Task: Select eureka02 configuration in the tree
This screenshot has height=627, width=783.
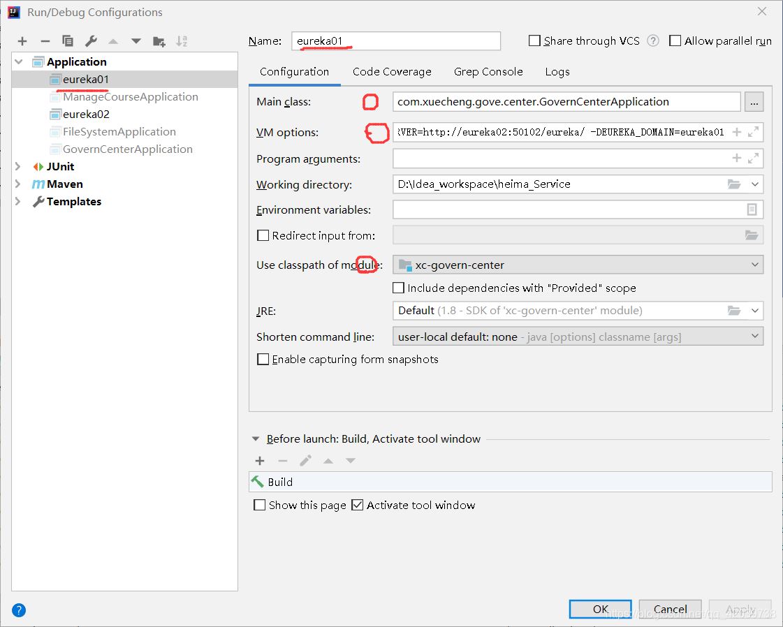Action: pos(86,115)
